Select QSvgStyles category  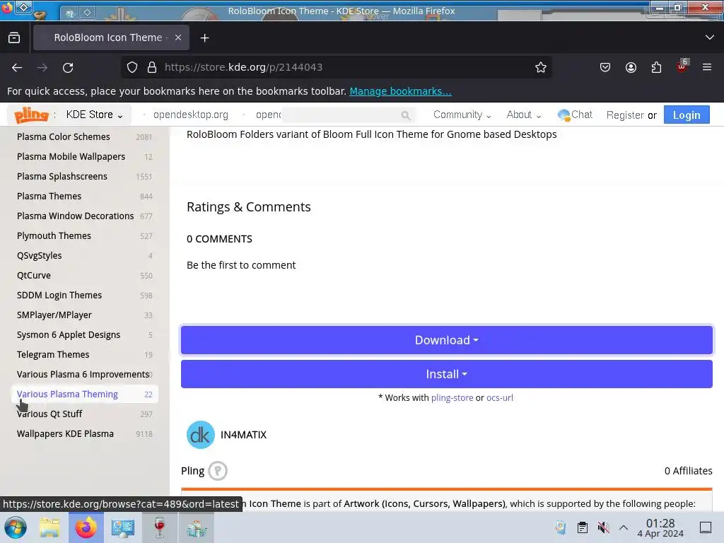(85, 256)
